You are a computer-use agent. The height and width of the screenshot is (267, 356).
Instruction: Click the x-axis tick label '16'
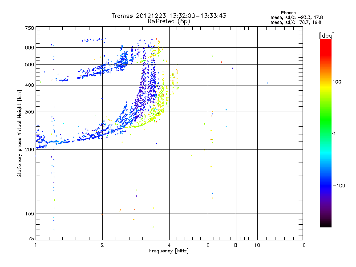coord(303,245)
